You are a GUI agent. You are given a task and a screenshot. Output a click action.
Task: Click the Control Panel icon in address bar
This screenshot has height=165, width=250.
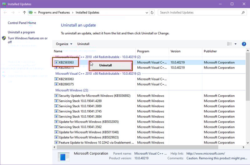31,12
